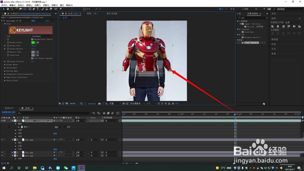
Task: Switch to the 渲染队列 tab
Action: (x=9, y=108)
